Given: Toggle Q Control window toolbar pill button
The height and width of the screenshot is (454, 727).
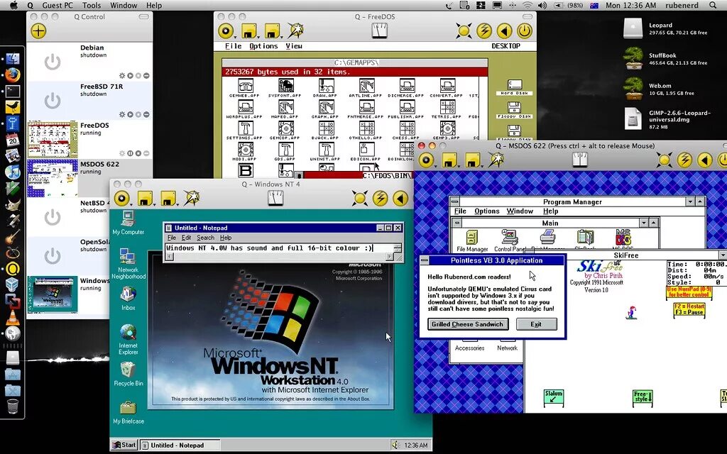Looking at the screenshot, I should pos(143,17).
